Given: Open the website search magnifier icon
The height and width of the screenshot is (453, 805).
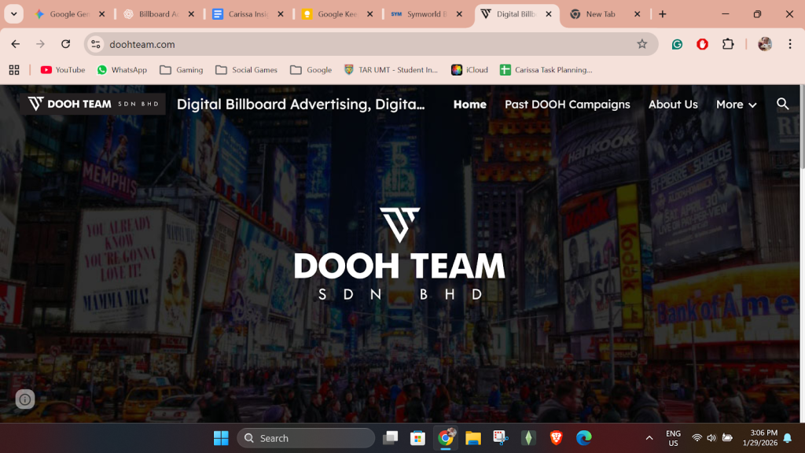Looking at the screenshot, I should point(782,105).
